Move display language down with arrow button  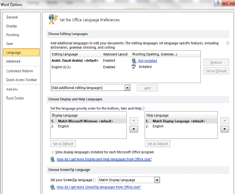134,129
